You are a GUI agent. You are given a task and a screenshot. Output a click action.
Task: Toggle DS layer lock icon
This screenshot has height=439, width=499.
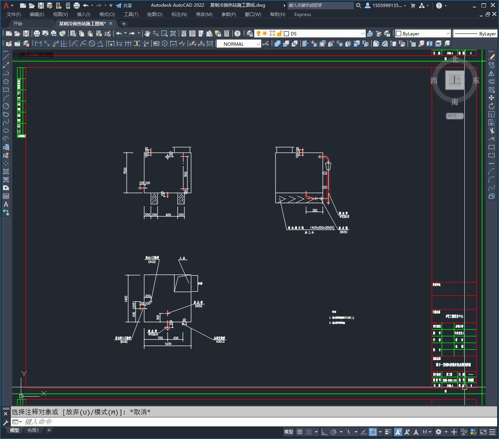(x=279, y=33)
